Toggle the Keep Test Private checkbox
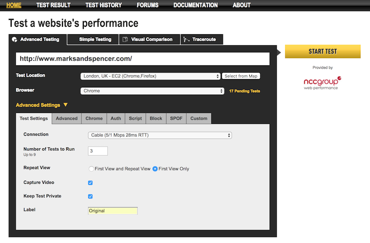 click(90, 196)
